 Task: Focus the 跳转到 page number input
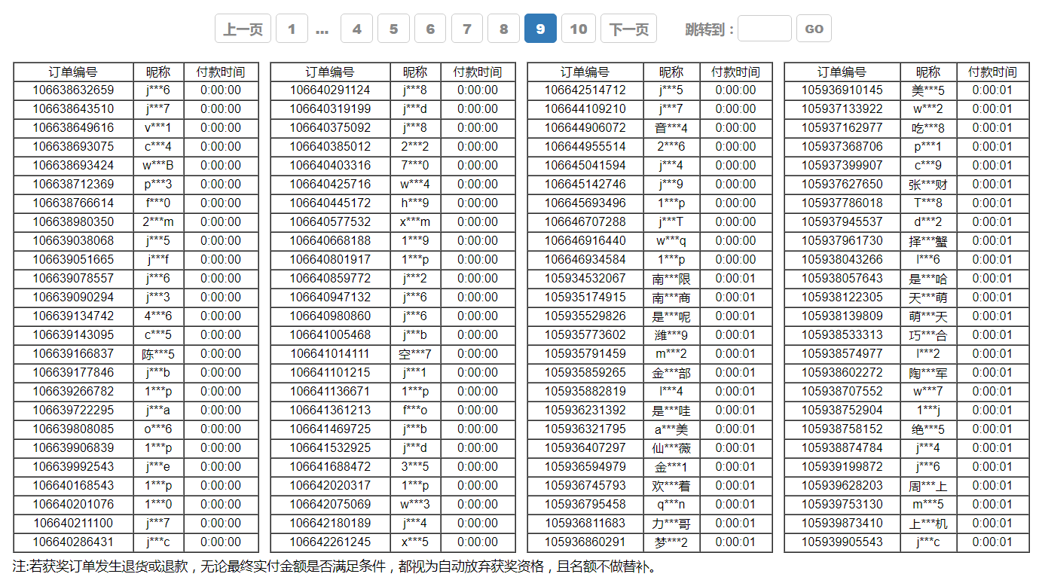[x=765, y=29]
